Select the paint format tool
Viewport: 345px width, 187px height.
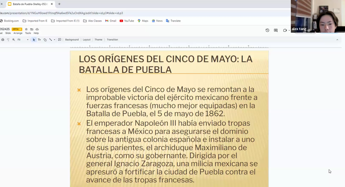point(8,40)
